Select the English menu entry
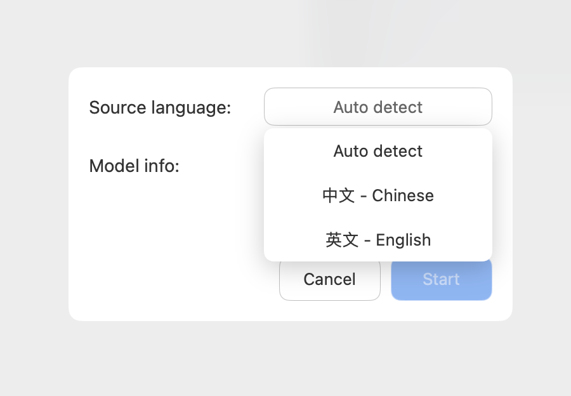Screen dimensions: 571x396 377,240
